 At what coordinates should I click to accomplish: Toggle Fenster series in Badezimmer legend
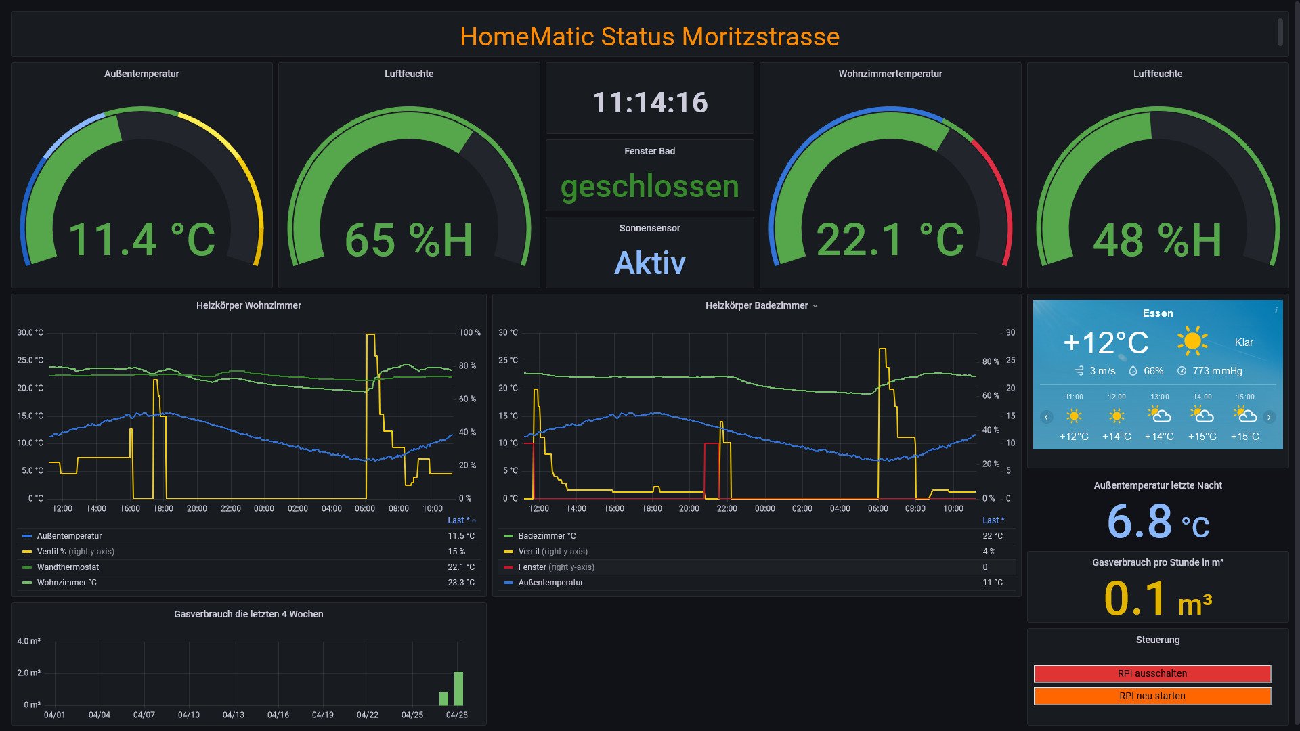(532, 567)
